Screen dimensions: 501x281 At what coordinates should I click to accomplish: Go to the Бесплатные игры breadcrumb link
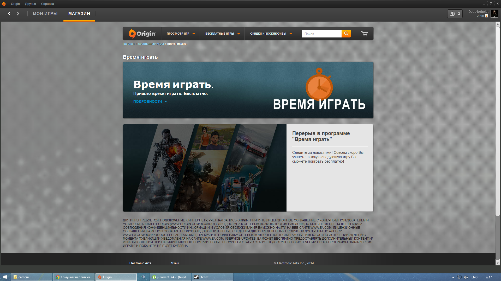(151, 44)
